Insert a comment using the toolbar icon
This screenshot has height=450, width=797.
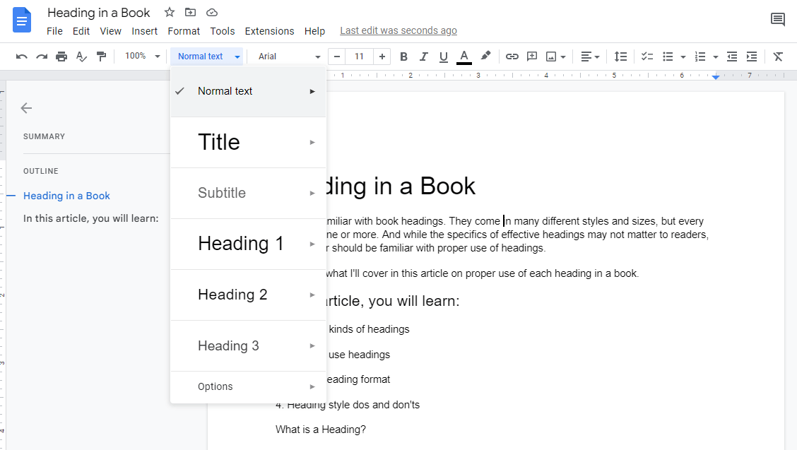(x=531, y=57)
